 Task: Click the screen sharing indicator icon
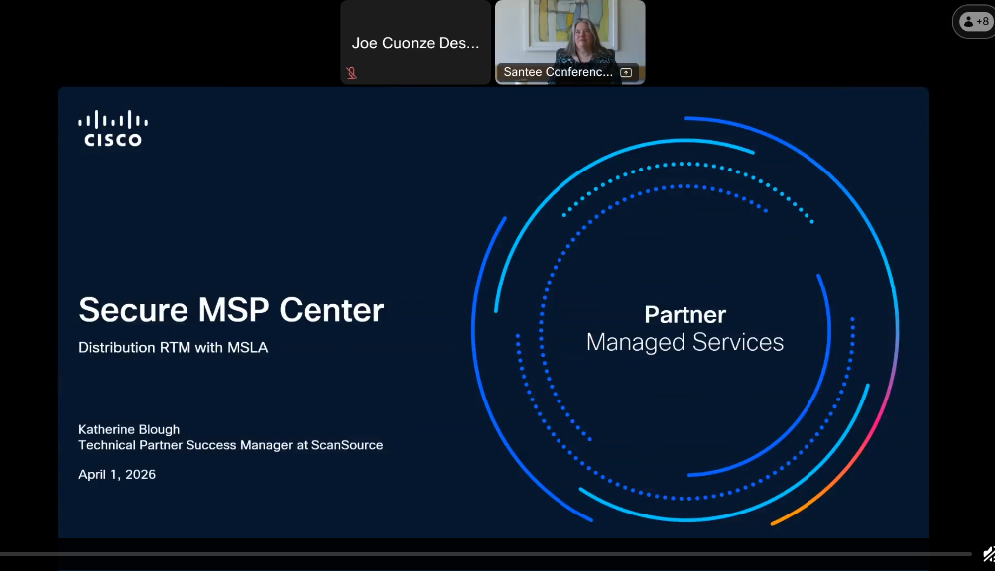[626, 73]
